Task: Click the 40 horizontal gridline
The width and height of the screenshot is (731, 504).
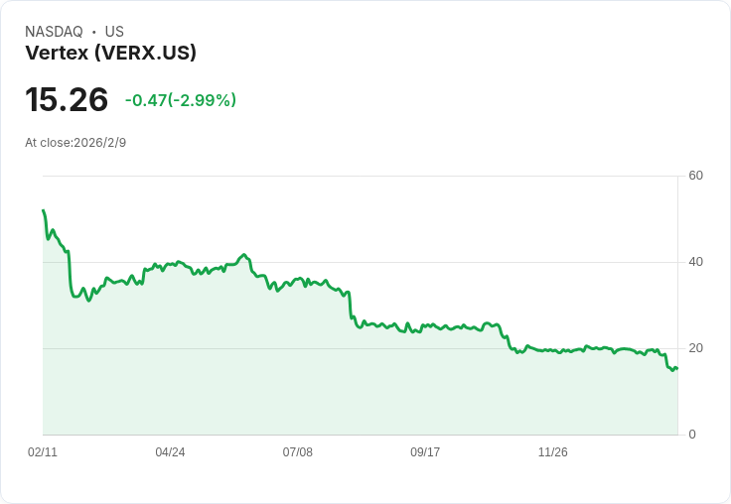Action: click(x=361, y=262)
